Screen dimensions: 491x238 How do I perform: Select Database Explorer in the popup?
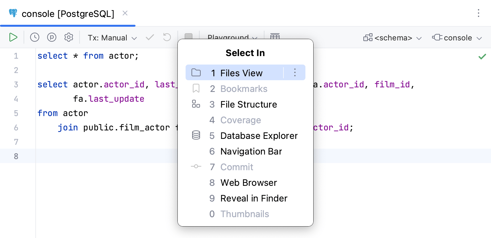(259, 136)
